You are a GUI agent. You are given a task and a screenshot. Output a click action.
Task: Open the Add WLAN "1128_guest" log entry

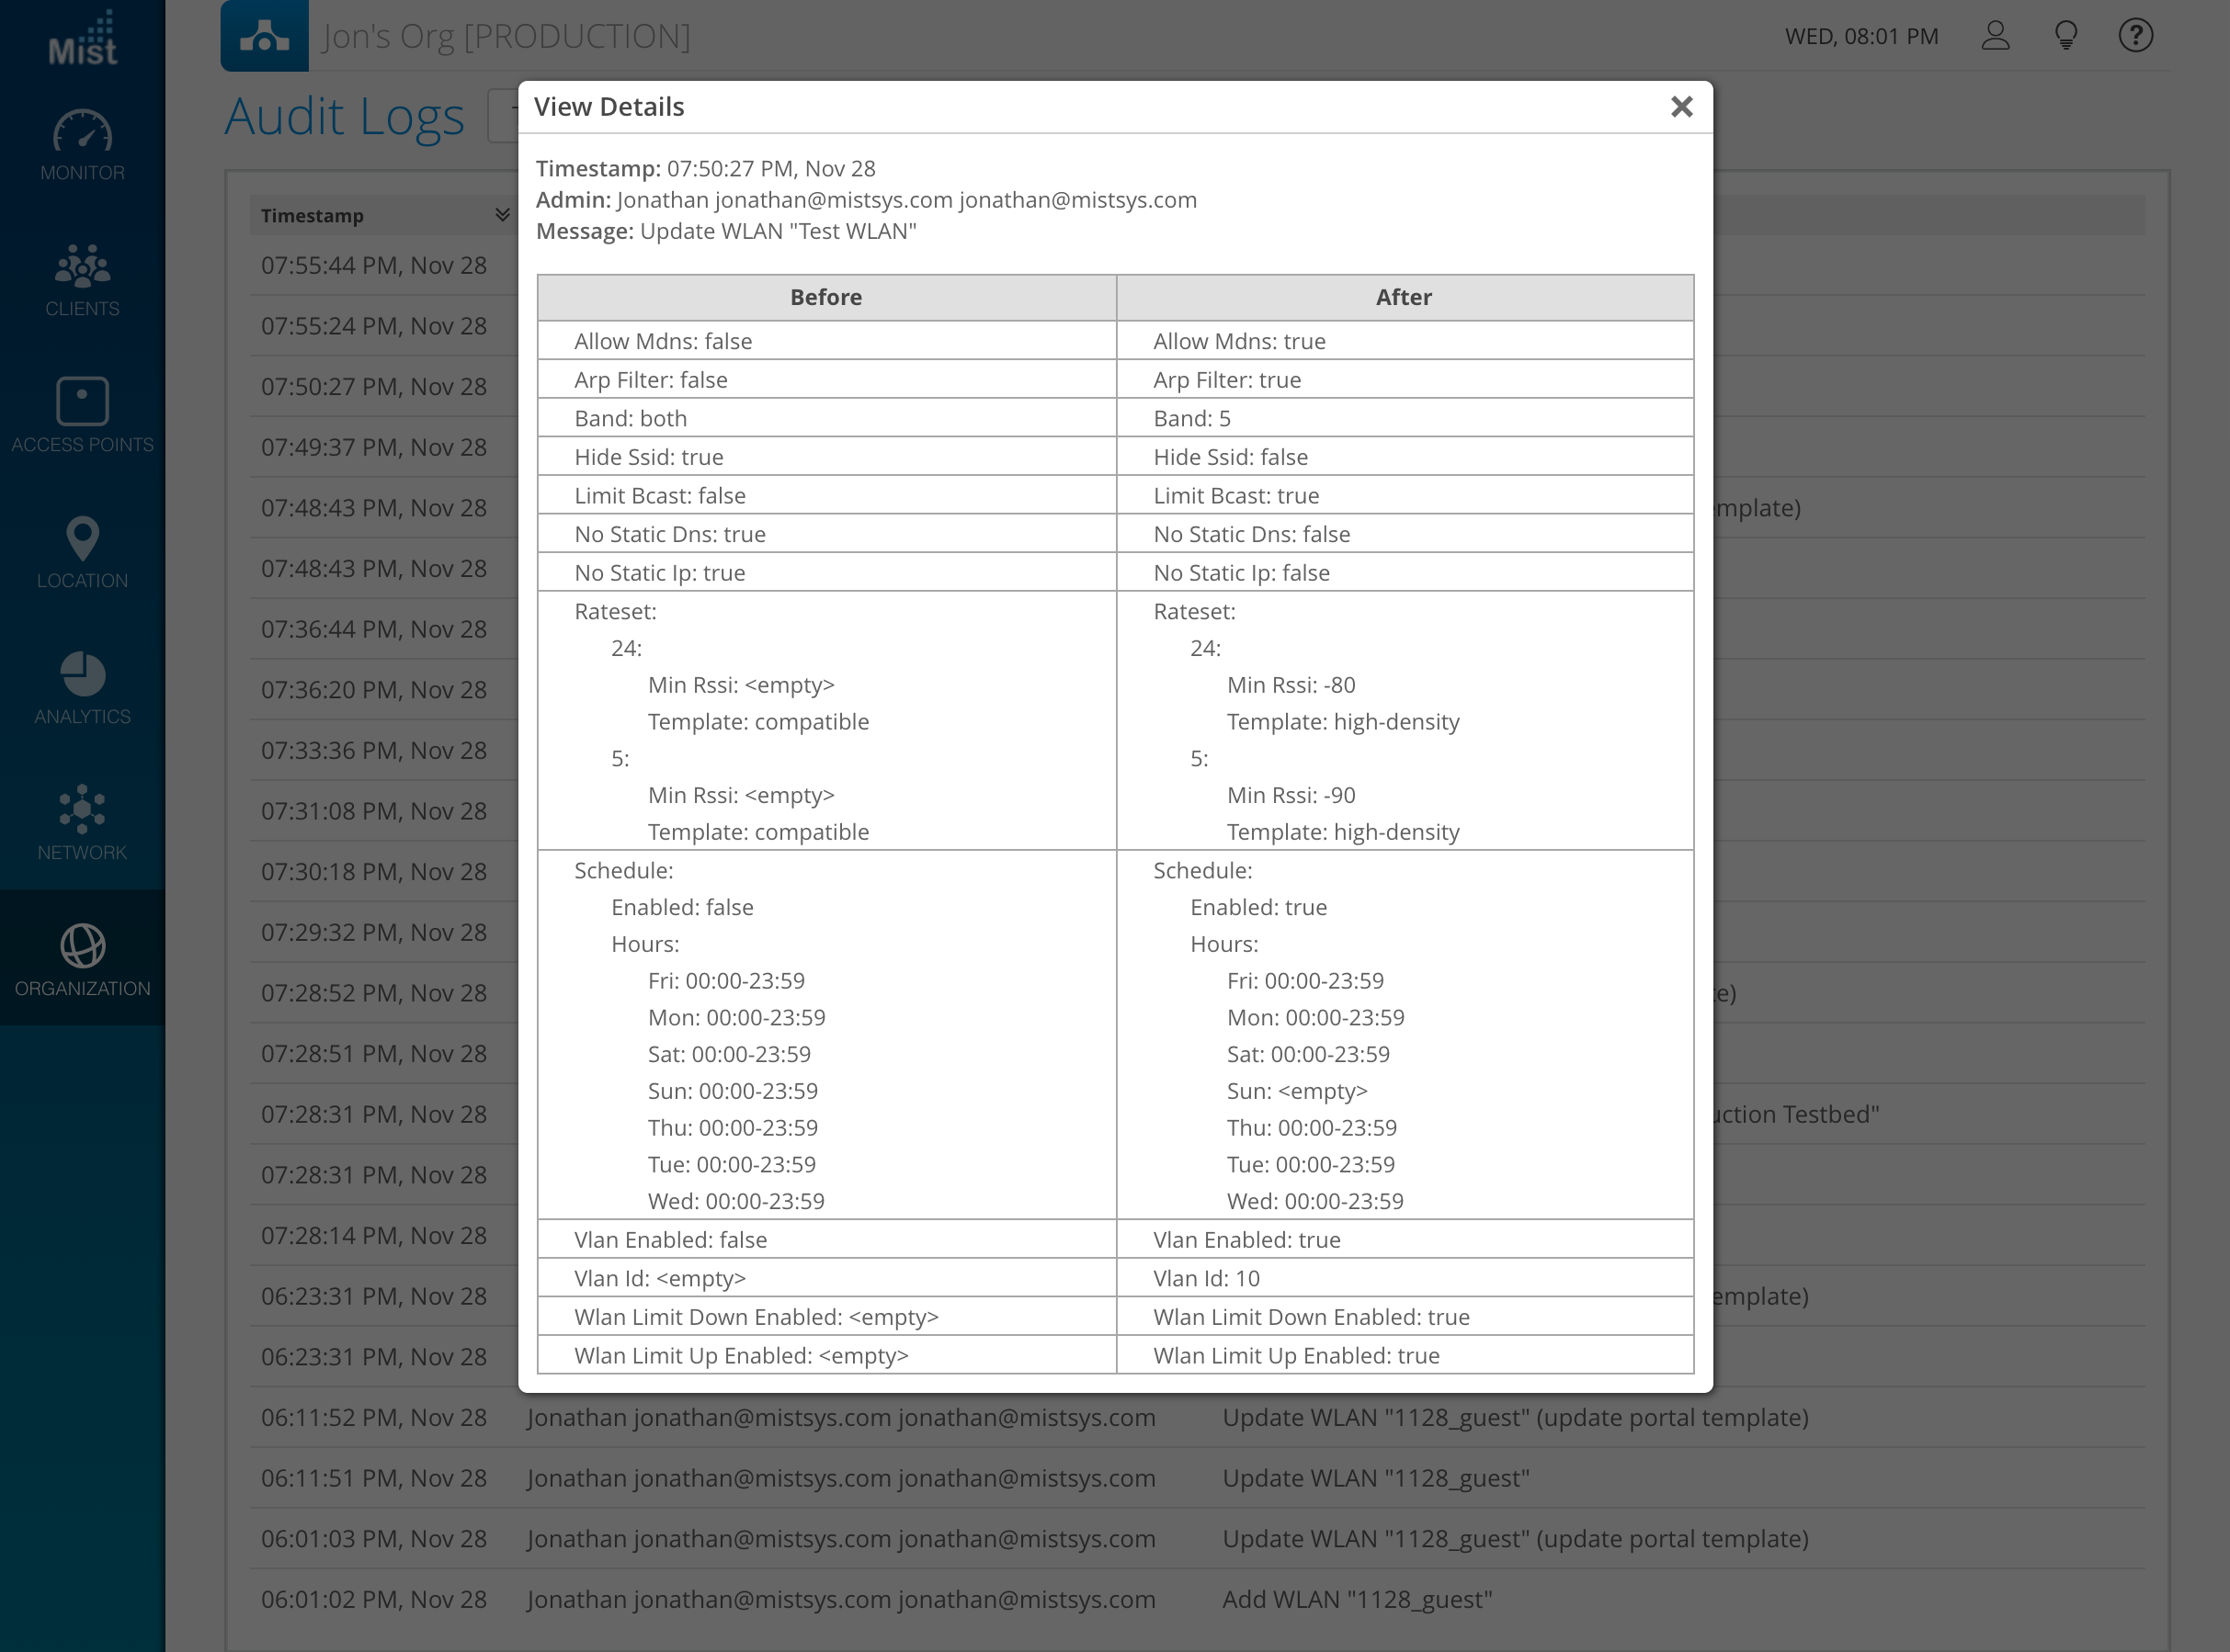[x=1357, y=1599]
